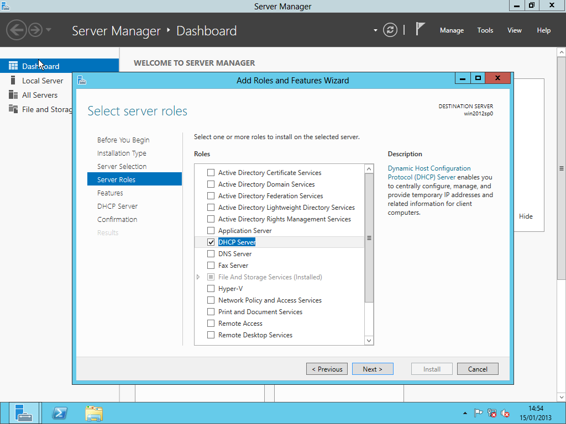Expand File And Storage Services node
566x424 pixels.
click(x=198, y=277)
